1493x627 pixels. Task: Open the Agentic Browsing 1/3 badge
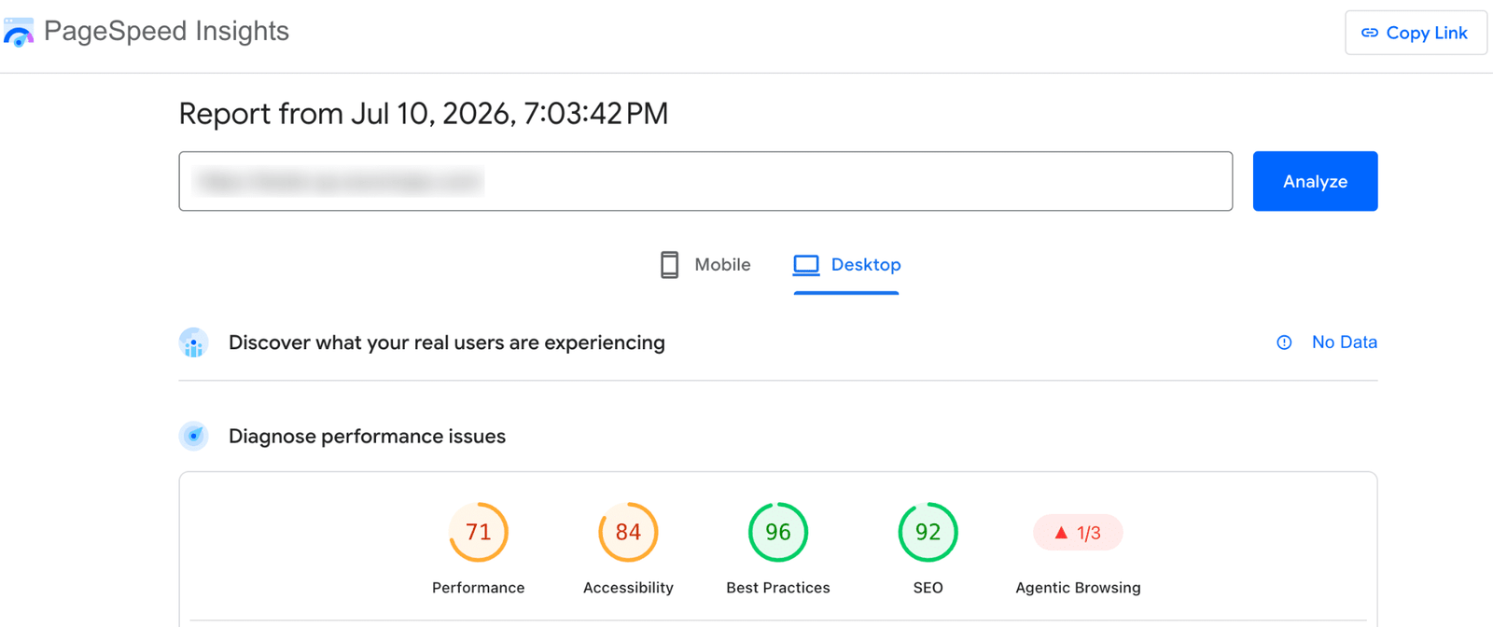(x=1078, y=533)
